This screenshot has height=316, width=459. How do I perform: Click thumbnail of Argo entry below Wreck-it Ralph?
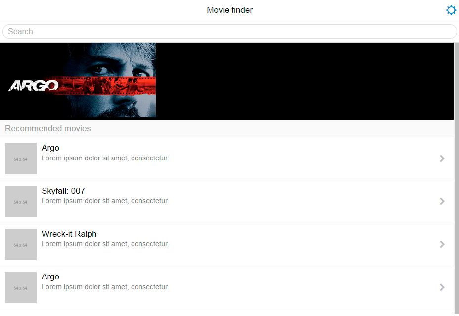click(x=21, y=287)
